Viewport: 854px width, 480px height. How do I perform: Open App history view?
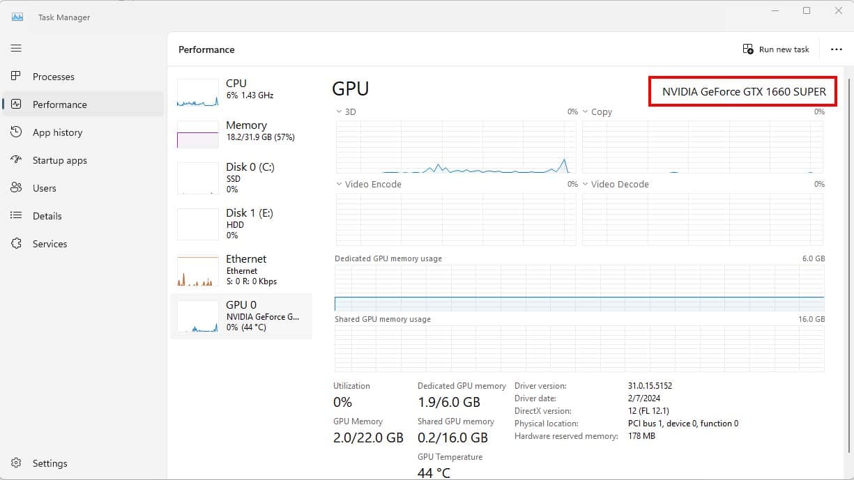[16, 132]
